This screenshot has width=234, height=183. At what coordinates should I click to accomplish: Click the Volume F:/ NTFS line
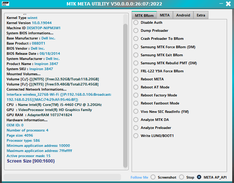click(53, 84)
